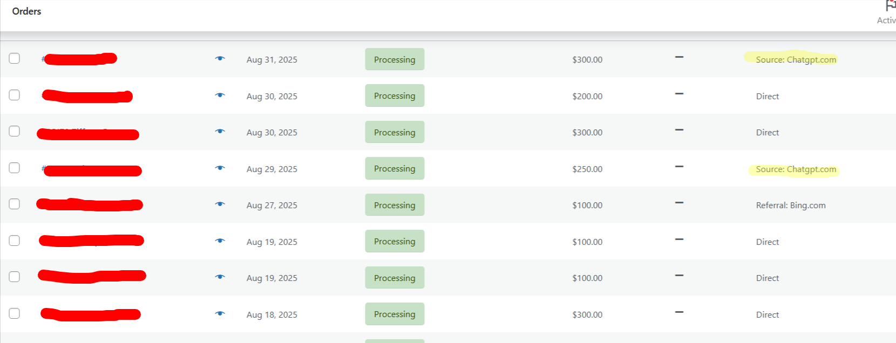Click Processing status of Aug 31 order
896x343 pixels.
[395, 59]
